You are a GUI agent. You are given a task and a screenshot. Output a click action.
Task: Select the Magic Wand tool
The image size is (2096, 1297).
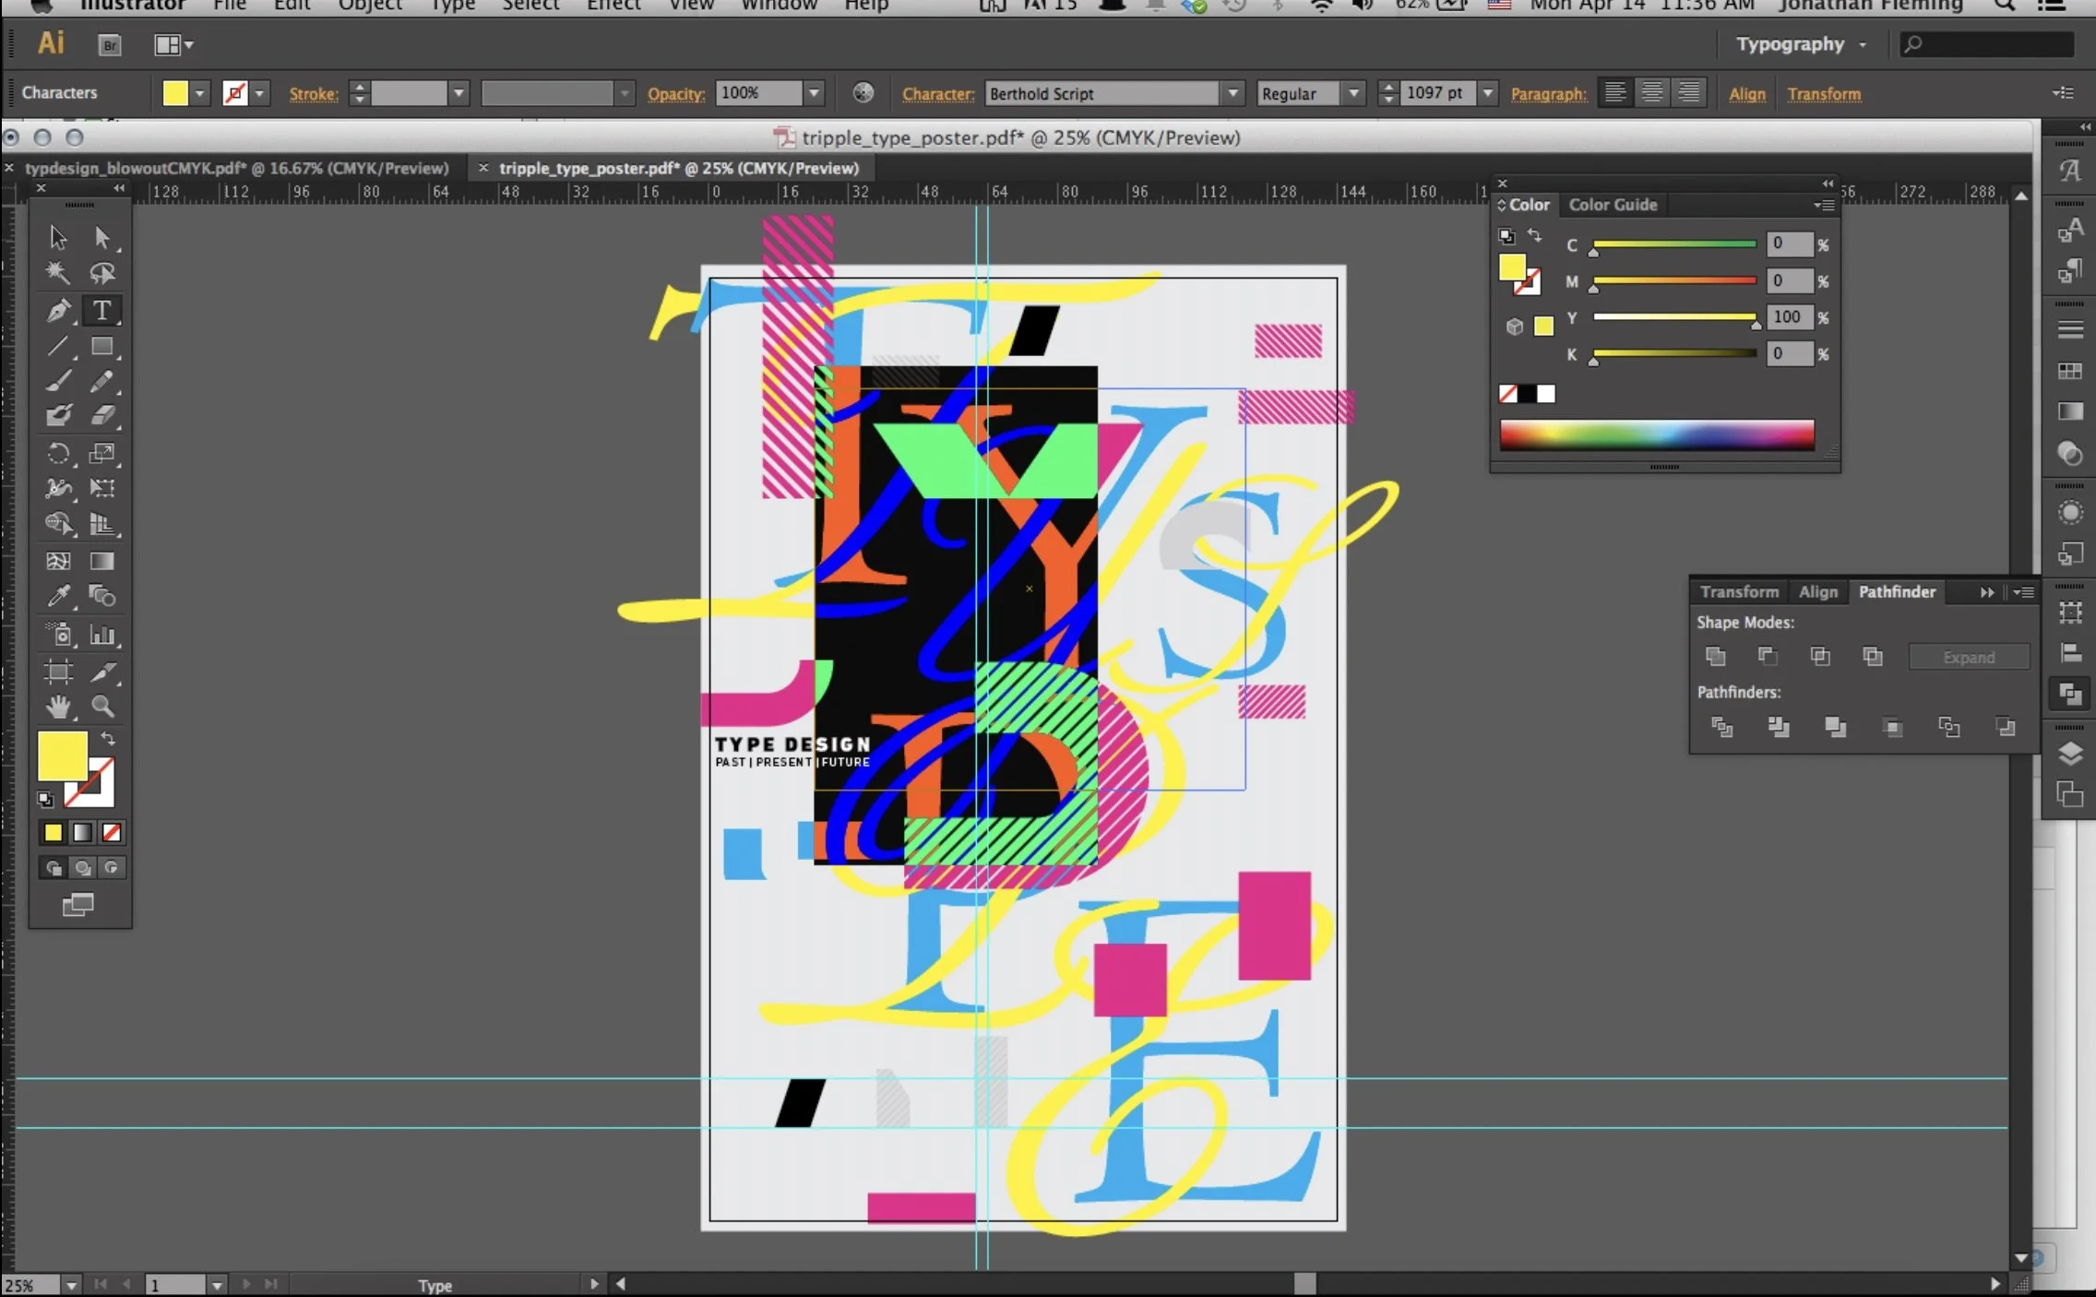[58, 273]
